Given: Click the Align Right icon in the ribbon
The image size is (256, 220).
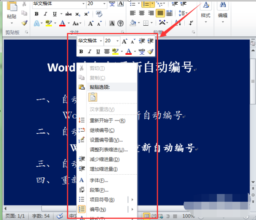Looking at the screenshot, I should click(x=151, y=13).
